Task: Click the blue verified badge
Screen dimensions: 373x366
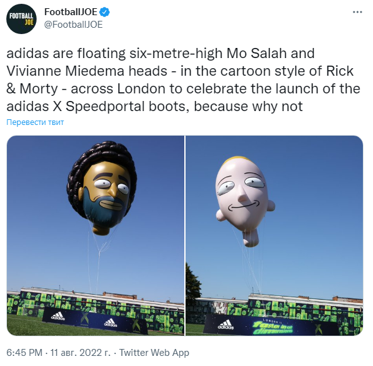Action: [x=105, y=12]
